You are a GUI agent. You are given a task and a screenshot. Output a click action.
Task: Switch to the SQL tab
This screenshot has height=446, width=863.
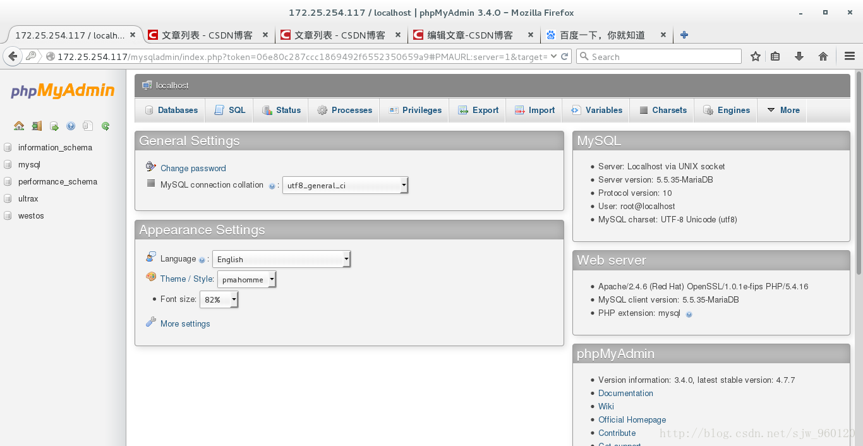click(229, 110)
